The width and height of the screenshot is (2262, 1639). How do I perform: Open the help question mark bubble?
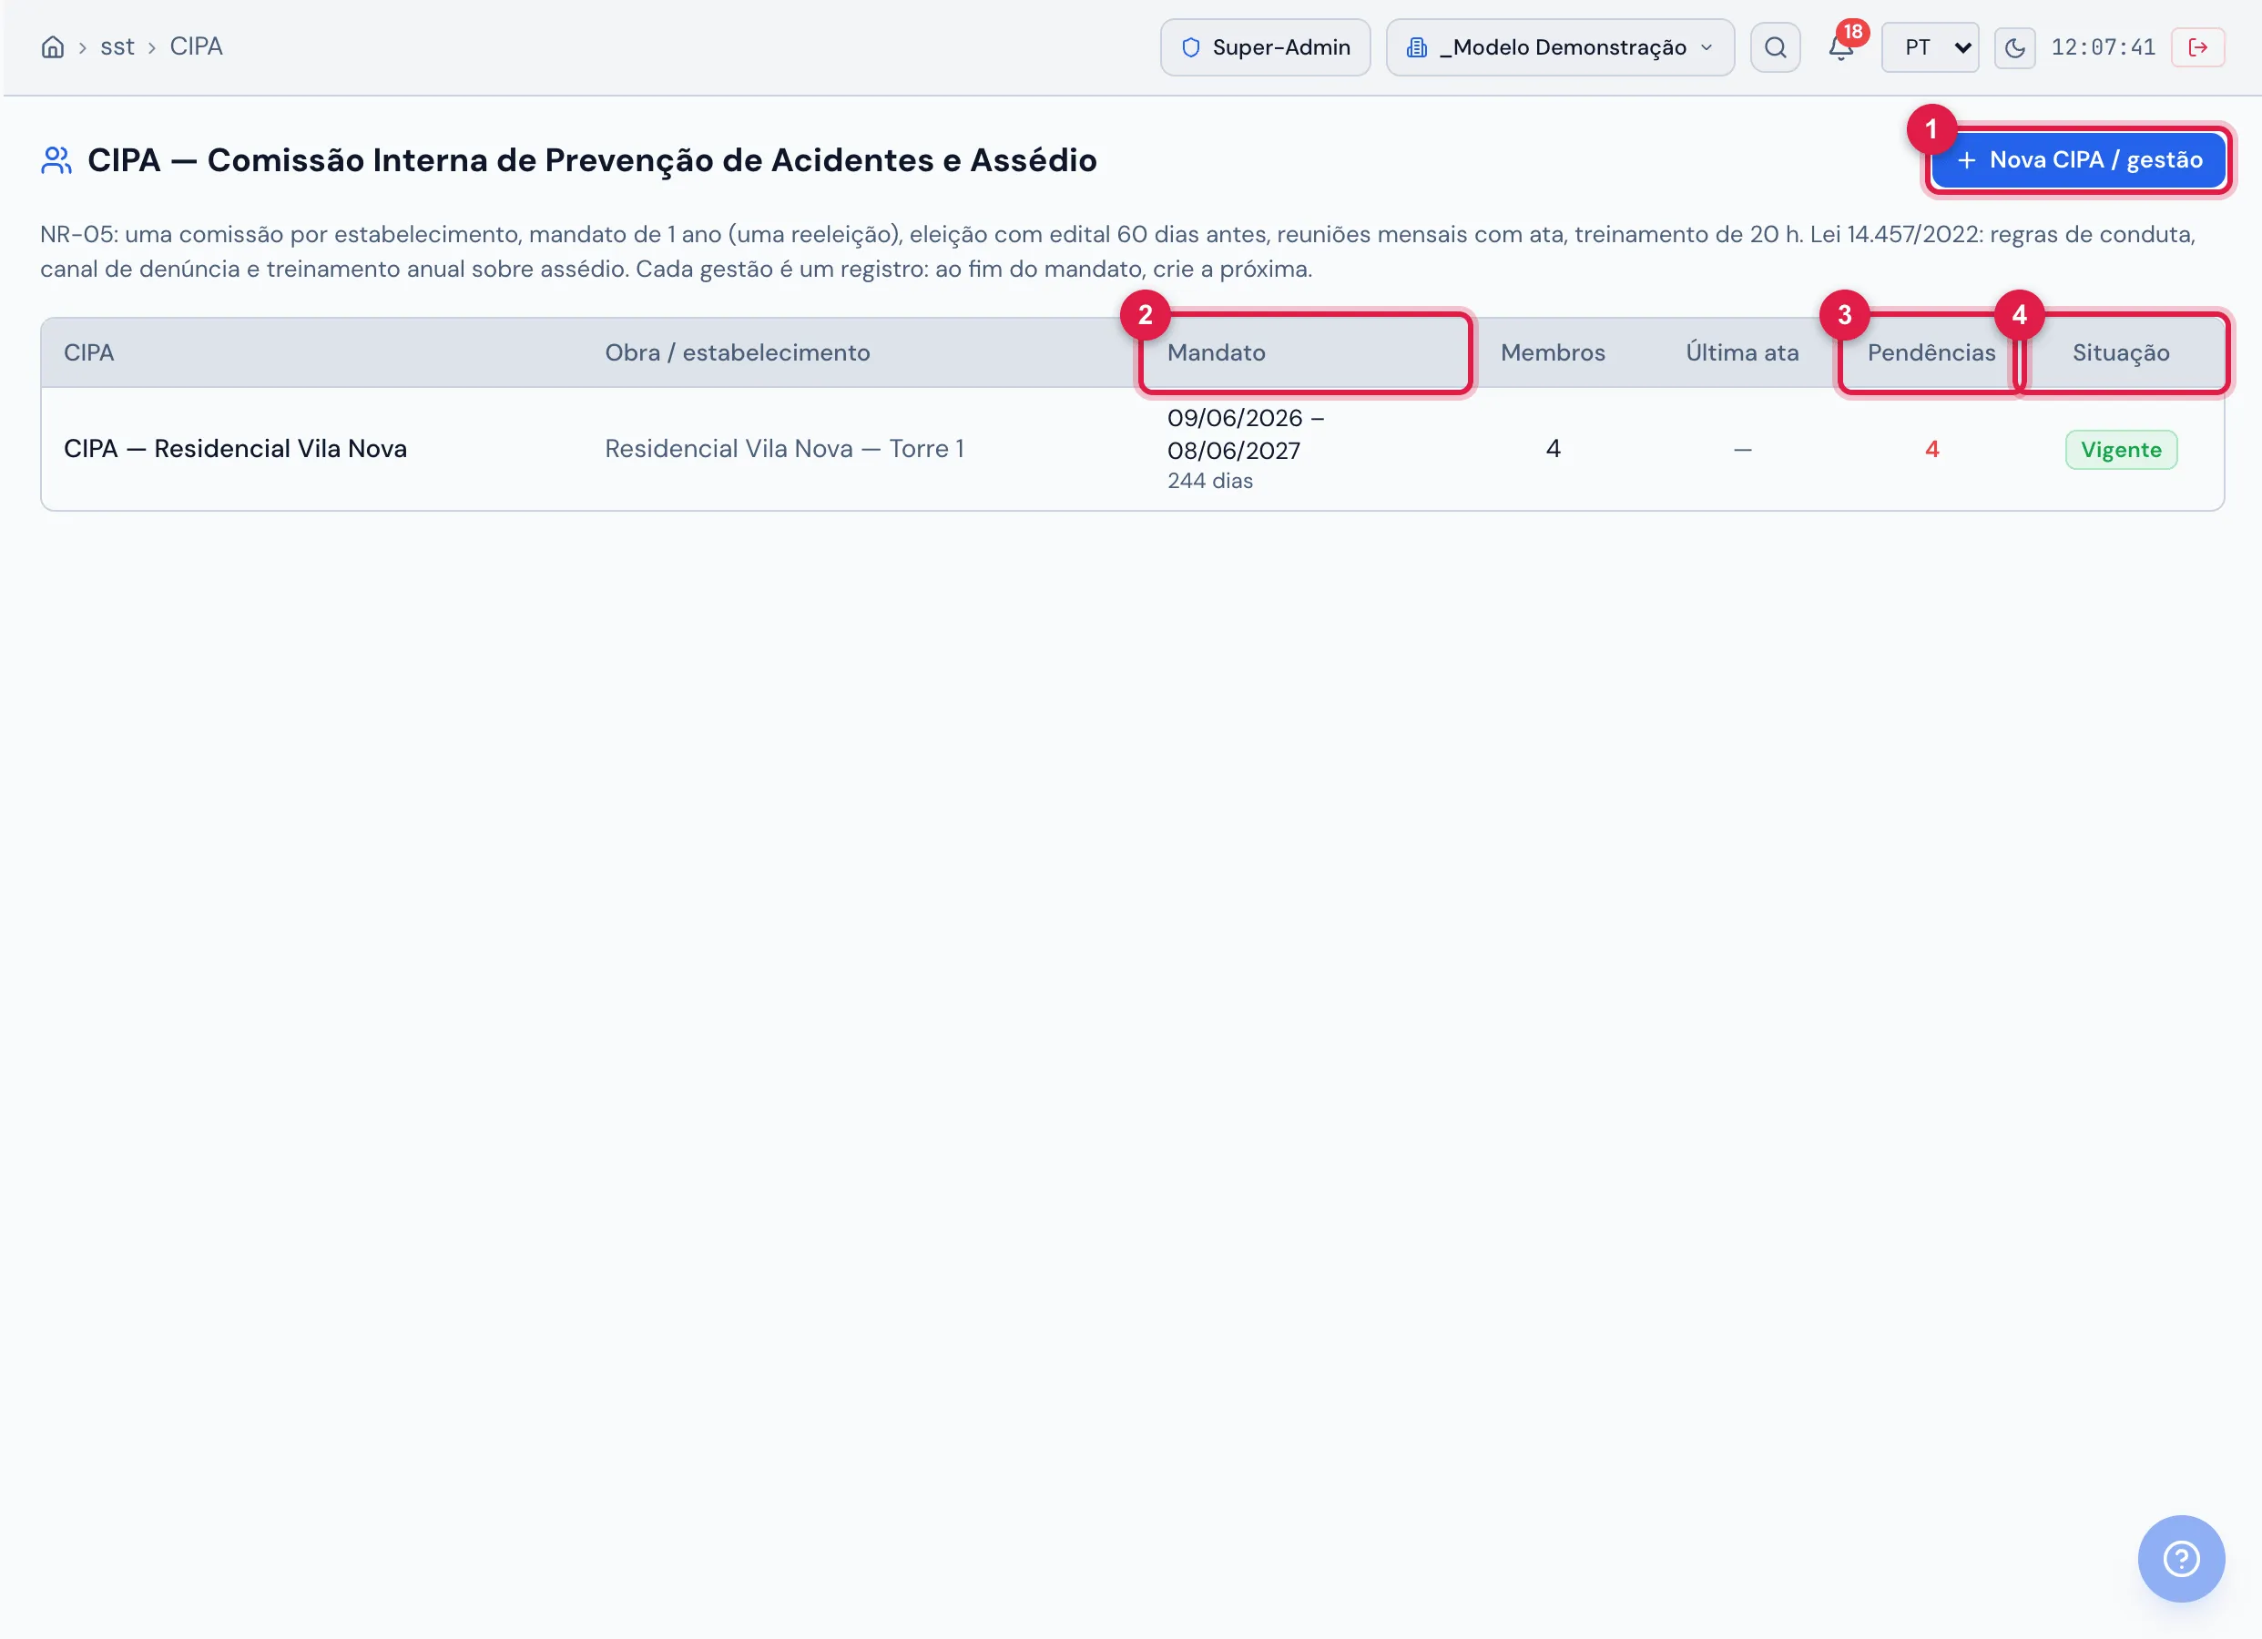[2180, 1558]
